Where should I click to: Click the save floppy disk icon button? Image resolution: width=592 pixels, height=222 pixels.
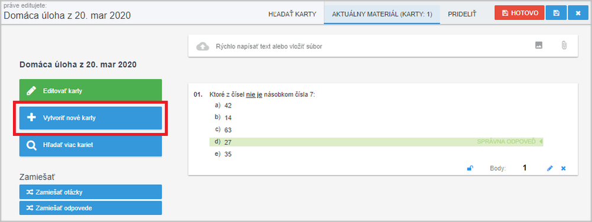tap(556, 13)
